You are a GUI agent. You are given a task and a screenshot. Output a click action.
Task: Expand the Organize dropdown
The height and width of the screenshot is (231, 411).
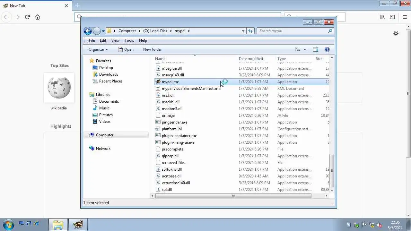pyautogui.click(x=98, y=49)
